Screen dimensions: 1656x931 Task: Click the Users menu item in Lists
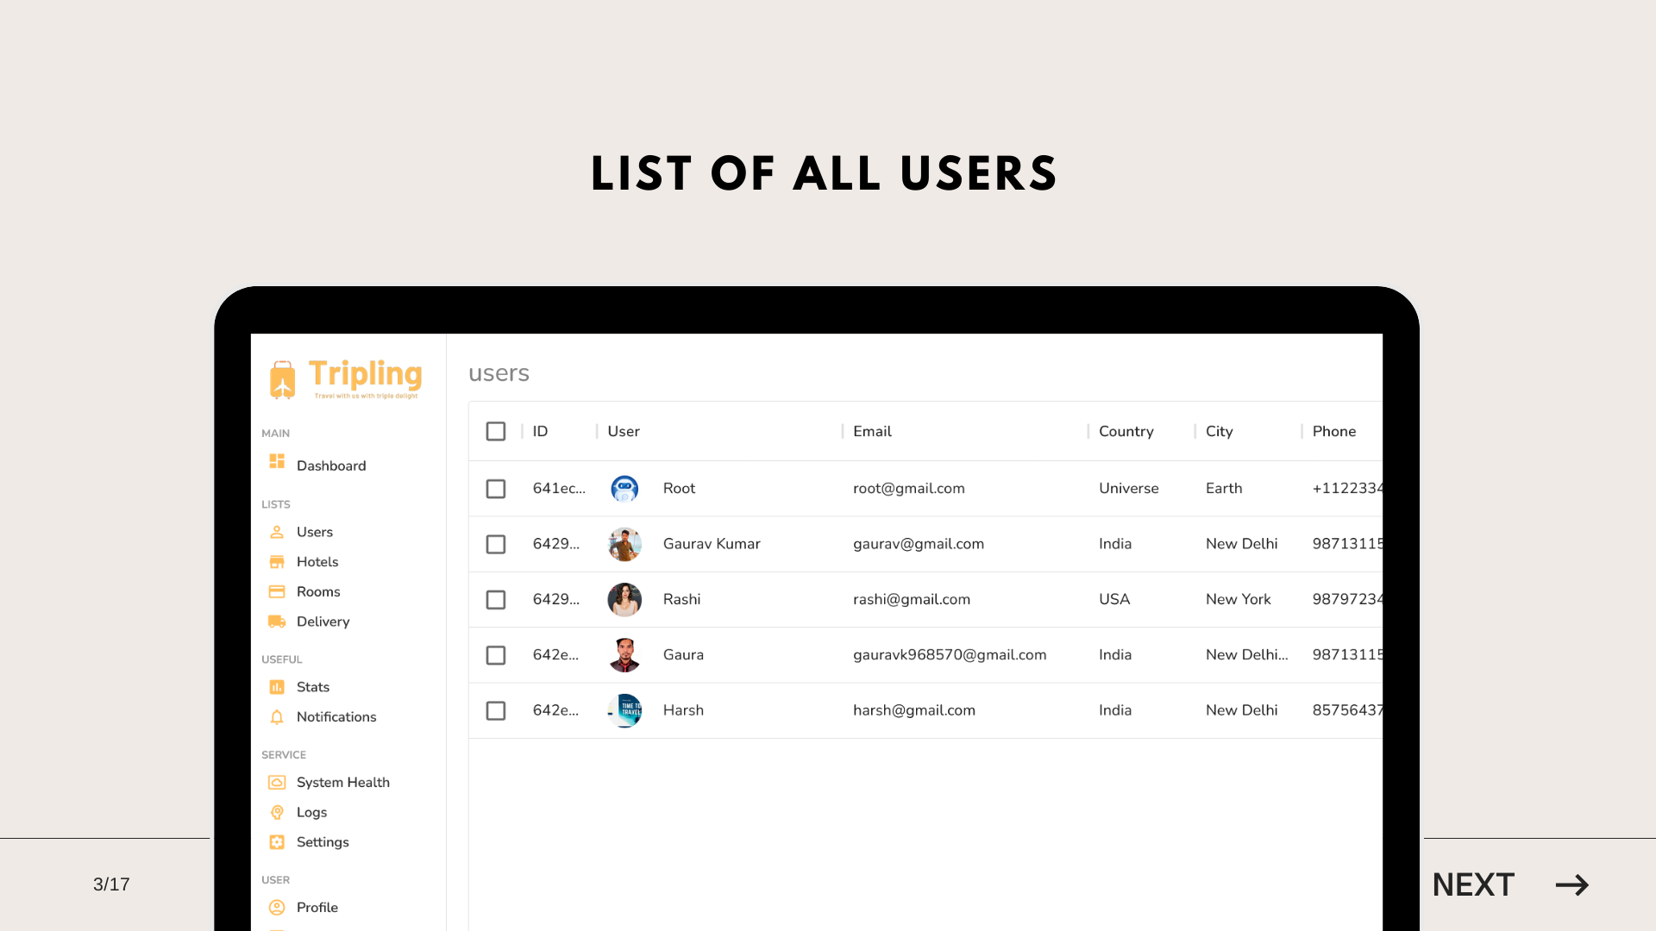313,531
